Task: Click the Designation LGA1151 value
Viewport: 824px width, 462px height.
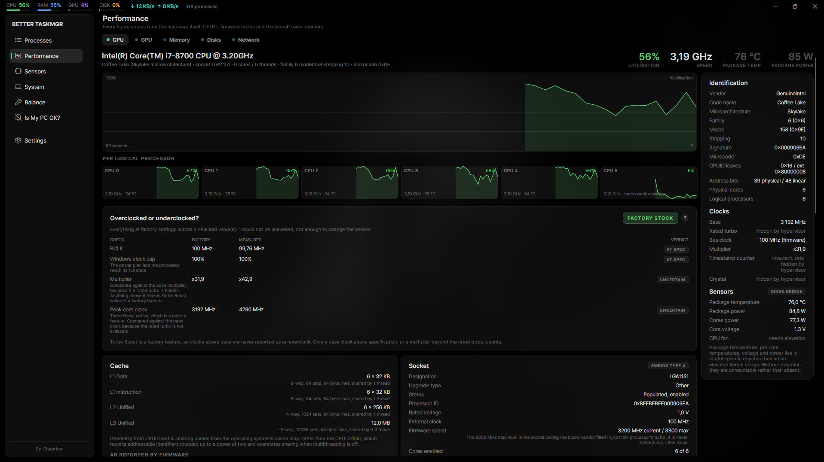Action: pos(679,377)
